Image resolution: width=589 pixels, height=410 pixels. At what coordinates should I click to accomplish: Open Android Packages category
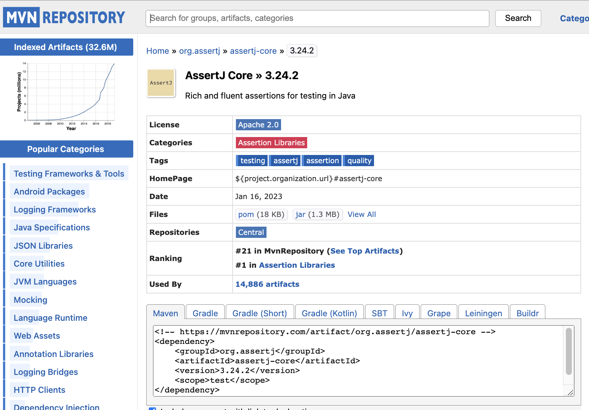pyautogui.click(x=49, y=192)
